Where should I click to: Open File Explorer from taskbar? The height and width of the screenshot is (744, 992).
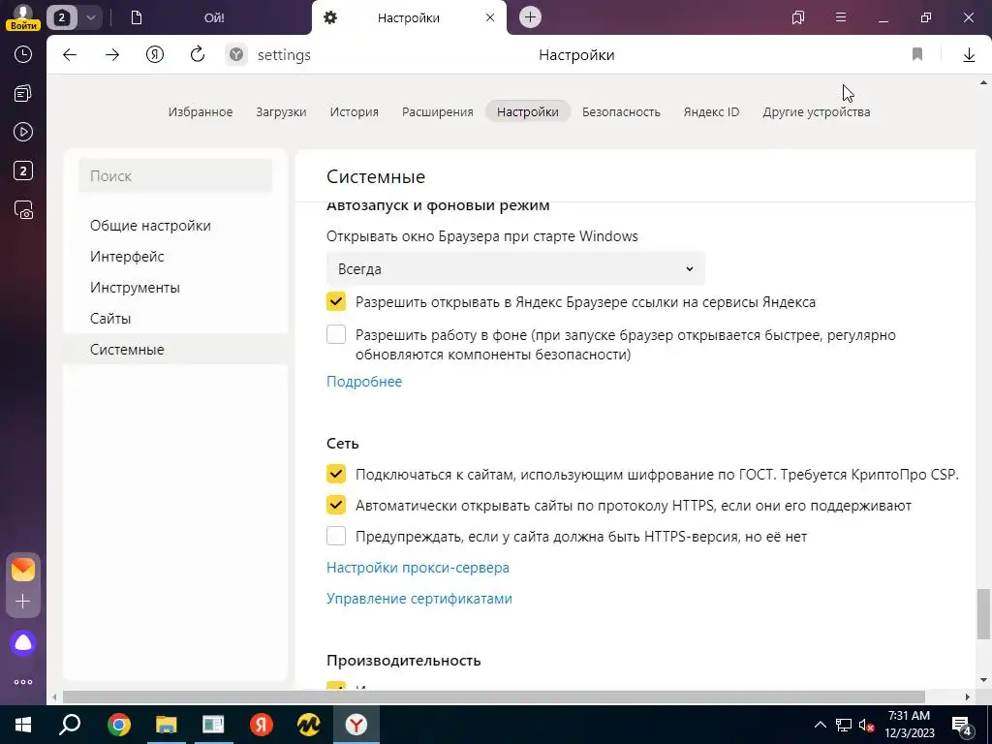pyautogui.click(x=166, y=725)
